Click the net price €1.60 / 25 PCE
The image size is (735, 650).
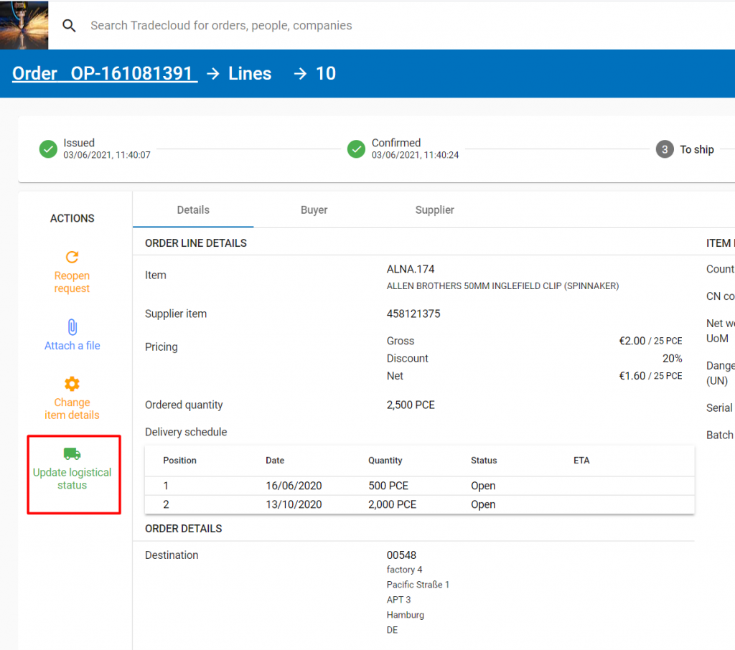(650, 377)
